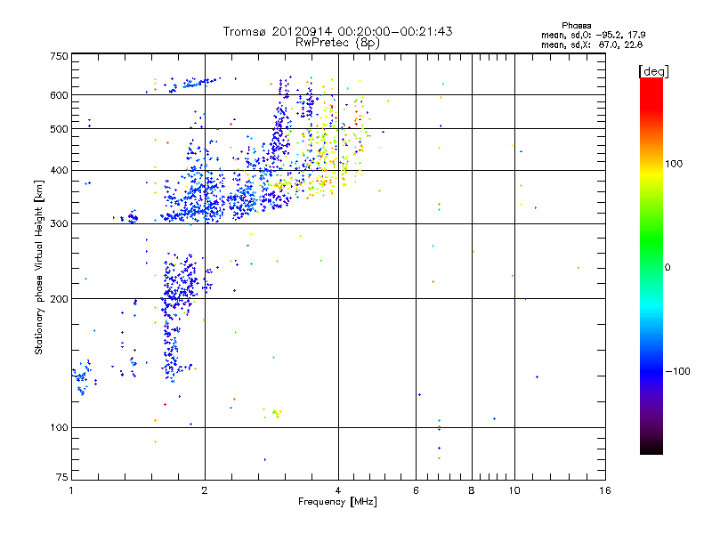Viewport: 712px width, 534px height.
Task: Click the 'Phases' heading text
Action: (x=576, y=26)
